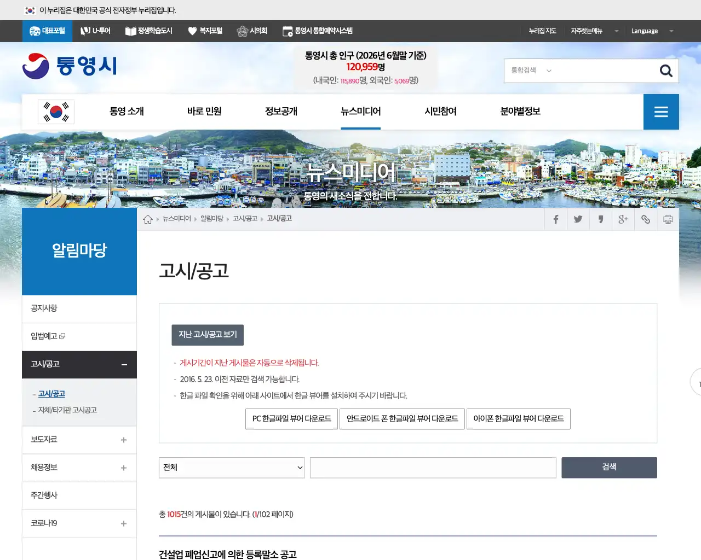Open the hamburger full menu icon
This screenshot has height=560, width=701.
coord(661,112)
